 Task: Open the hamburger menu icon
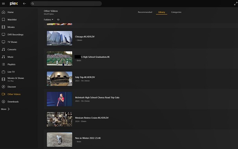3,3
